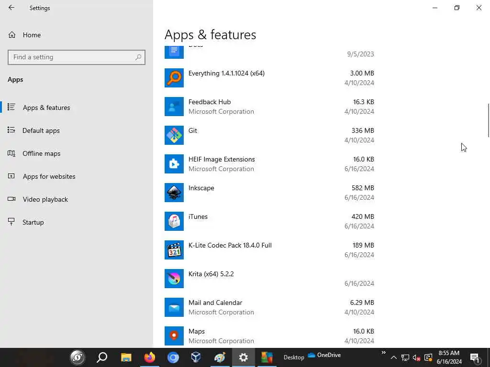
Task: Select the Git entry name
Action: (192, 130)
